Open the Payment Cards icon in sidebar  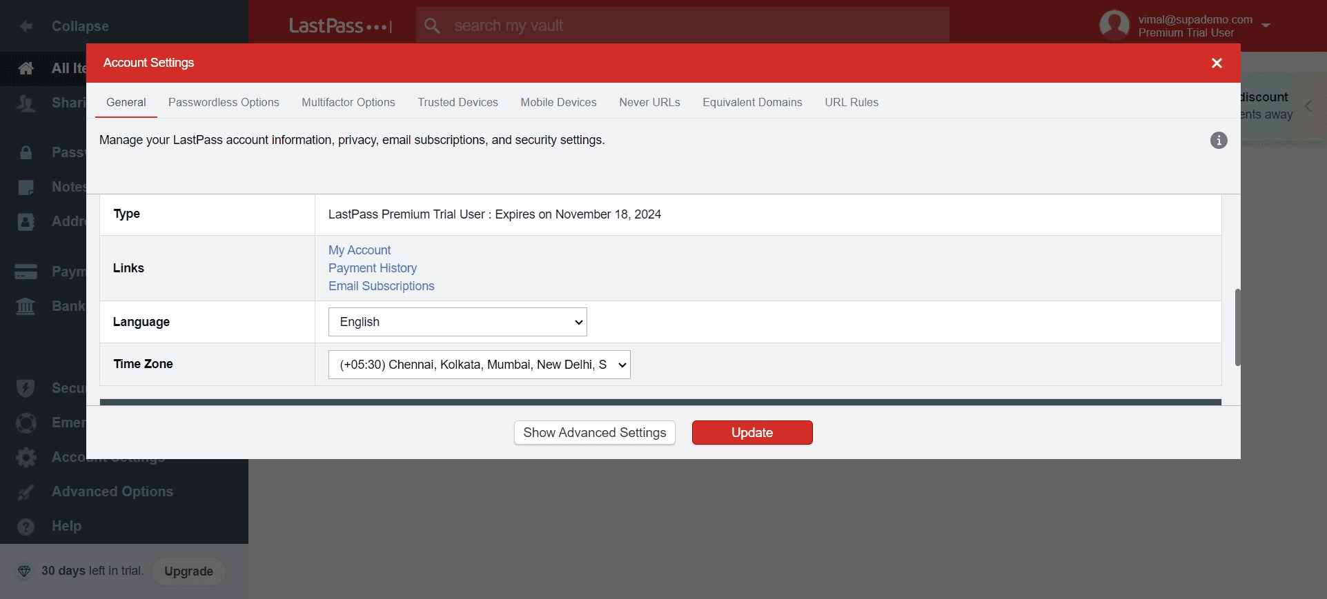click(26, 272)
